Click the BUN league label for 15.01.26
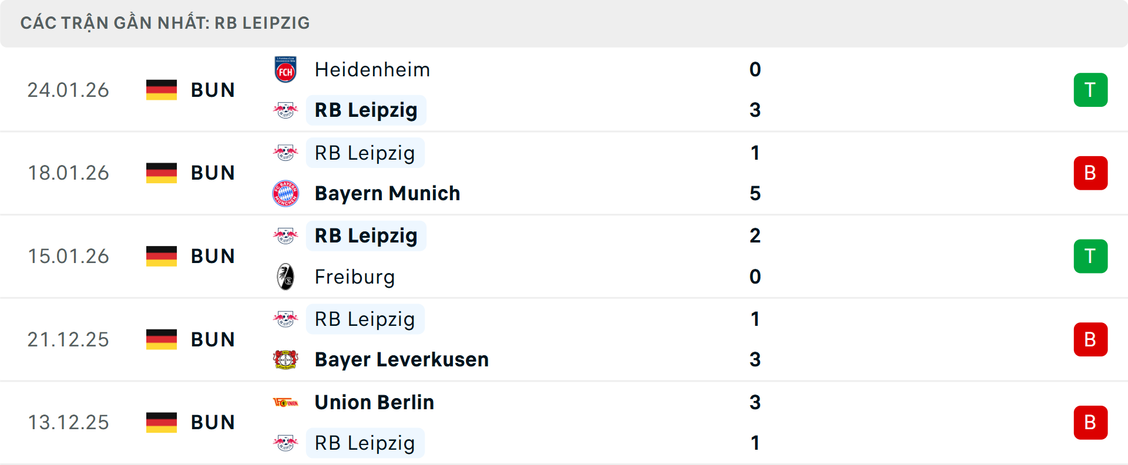 coord(213,257)
